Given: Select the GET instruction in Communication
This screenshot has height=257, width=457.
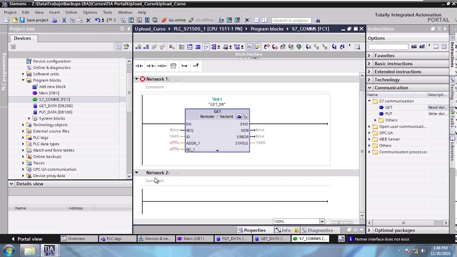Looking at the screenshot, I should click(x=388, y=107).
